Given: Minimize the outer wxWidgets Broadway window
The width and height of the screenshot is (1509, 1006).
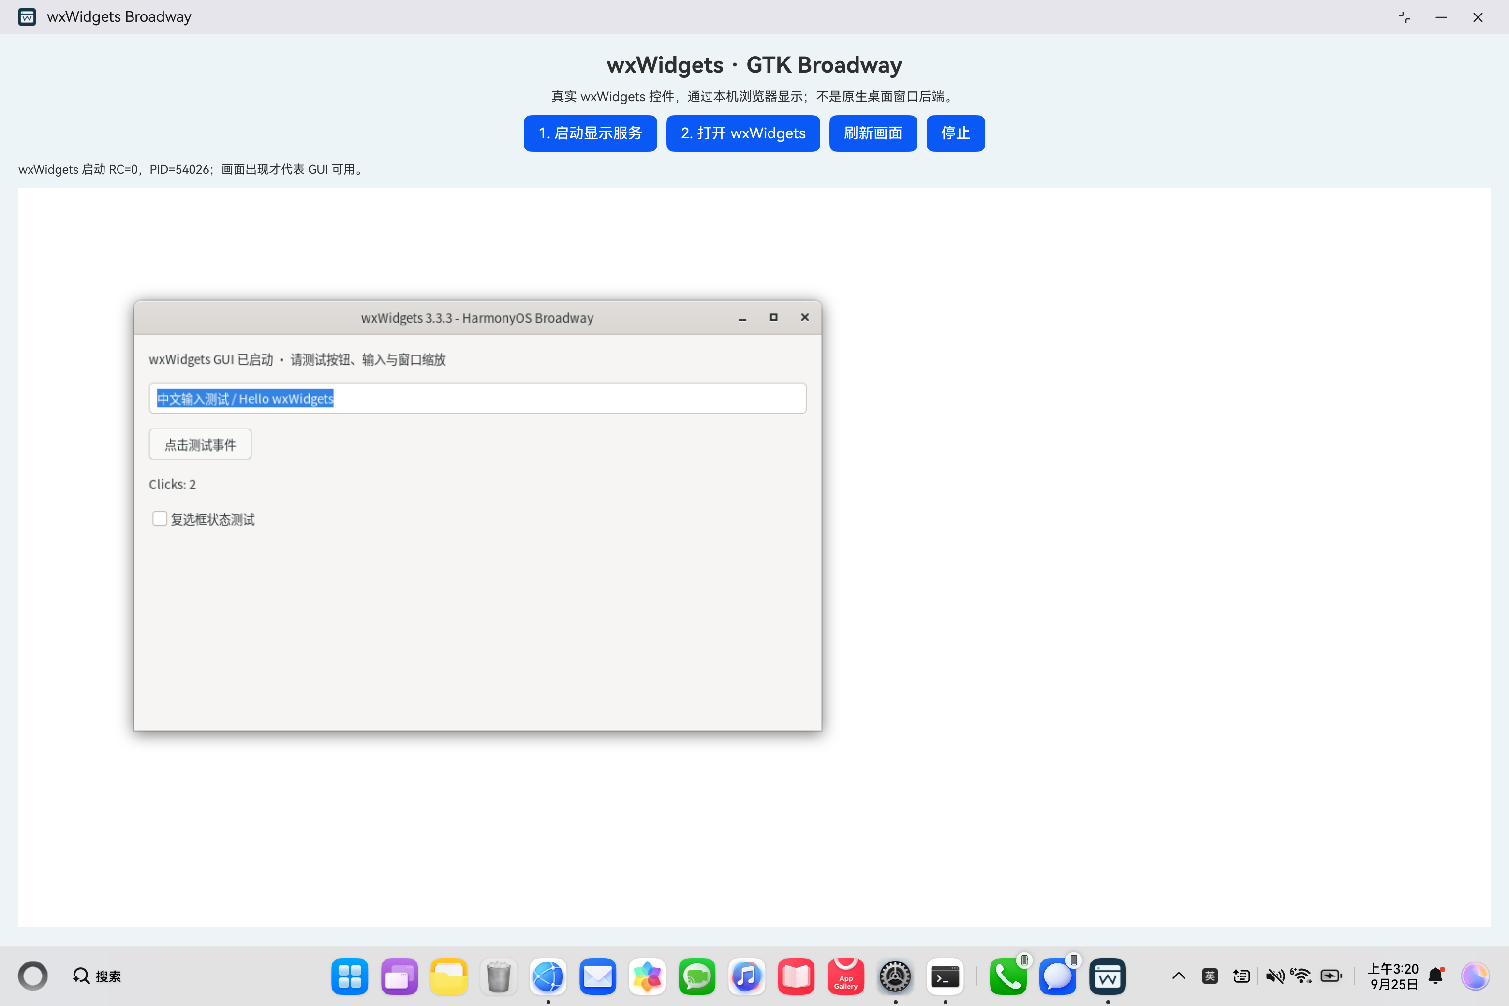Looking at the screenshot, I should pyautogui.click(x=1441, y=17).
